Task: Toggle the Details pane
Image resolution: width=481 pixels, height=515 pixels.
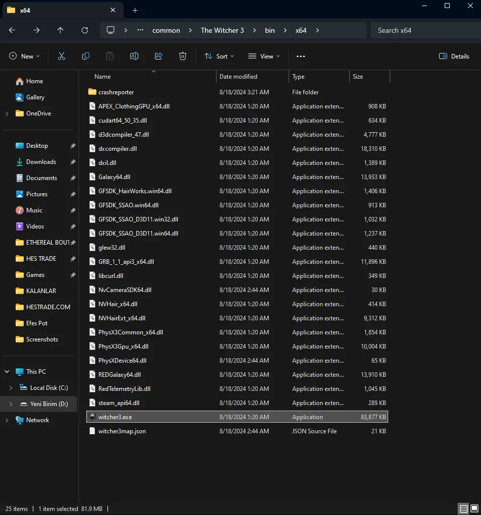Action: tap(454, 56)
